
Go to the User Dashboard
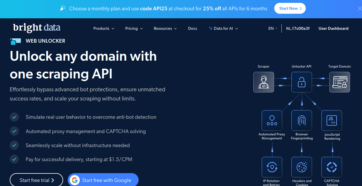click(x=333, y=28)
